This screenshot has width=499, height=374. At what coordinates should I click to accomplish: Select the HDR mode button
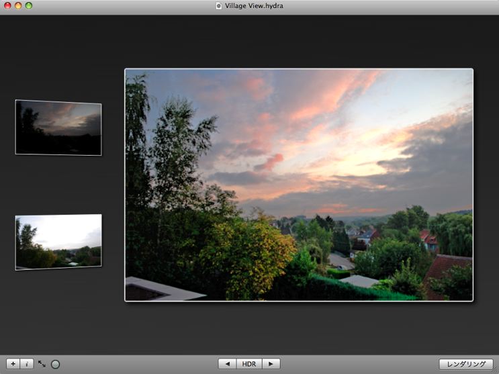click(x=249, y=364)
